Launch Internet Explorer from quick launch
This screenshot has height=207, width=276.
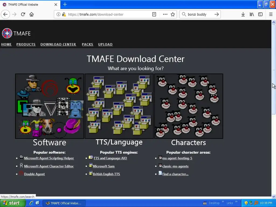tap(32, 203)
